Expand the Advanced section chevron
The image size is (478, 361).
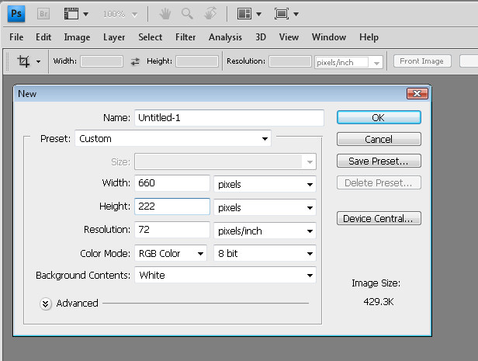(x=46, y=304)
